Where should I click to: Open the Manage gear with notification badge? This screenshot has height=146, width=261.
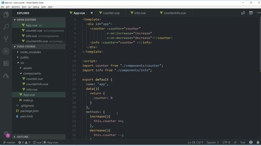[7, 134]
